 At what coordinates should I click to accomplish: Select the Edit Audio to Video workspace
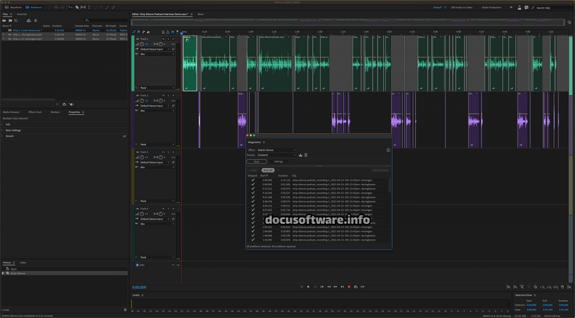(462, 7)
